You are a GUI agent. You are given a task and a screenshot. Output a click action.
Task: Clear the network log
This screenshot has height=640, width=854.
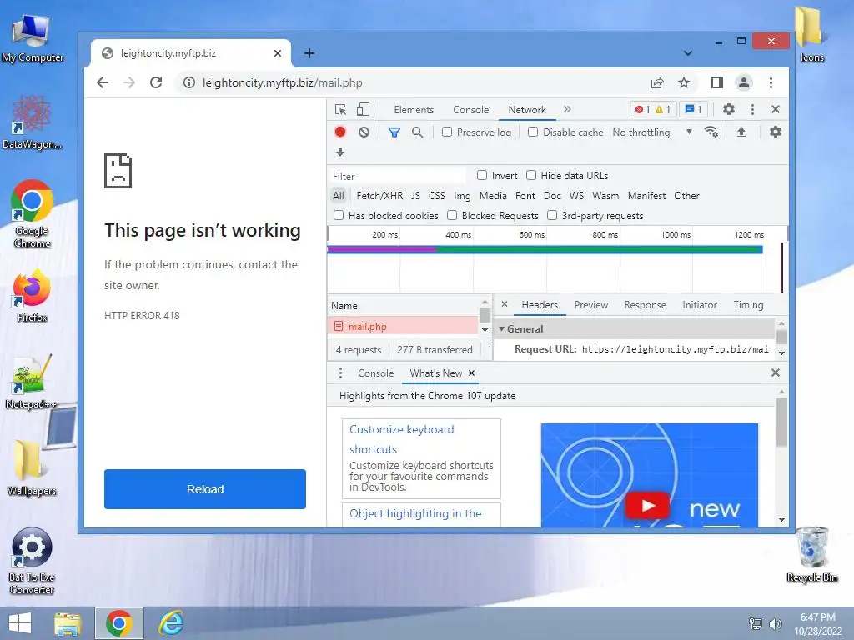coord(364,132)
